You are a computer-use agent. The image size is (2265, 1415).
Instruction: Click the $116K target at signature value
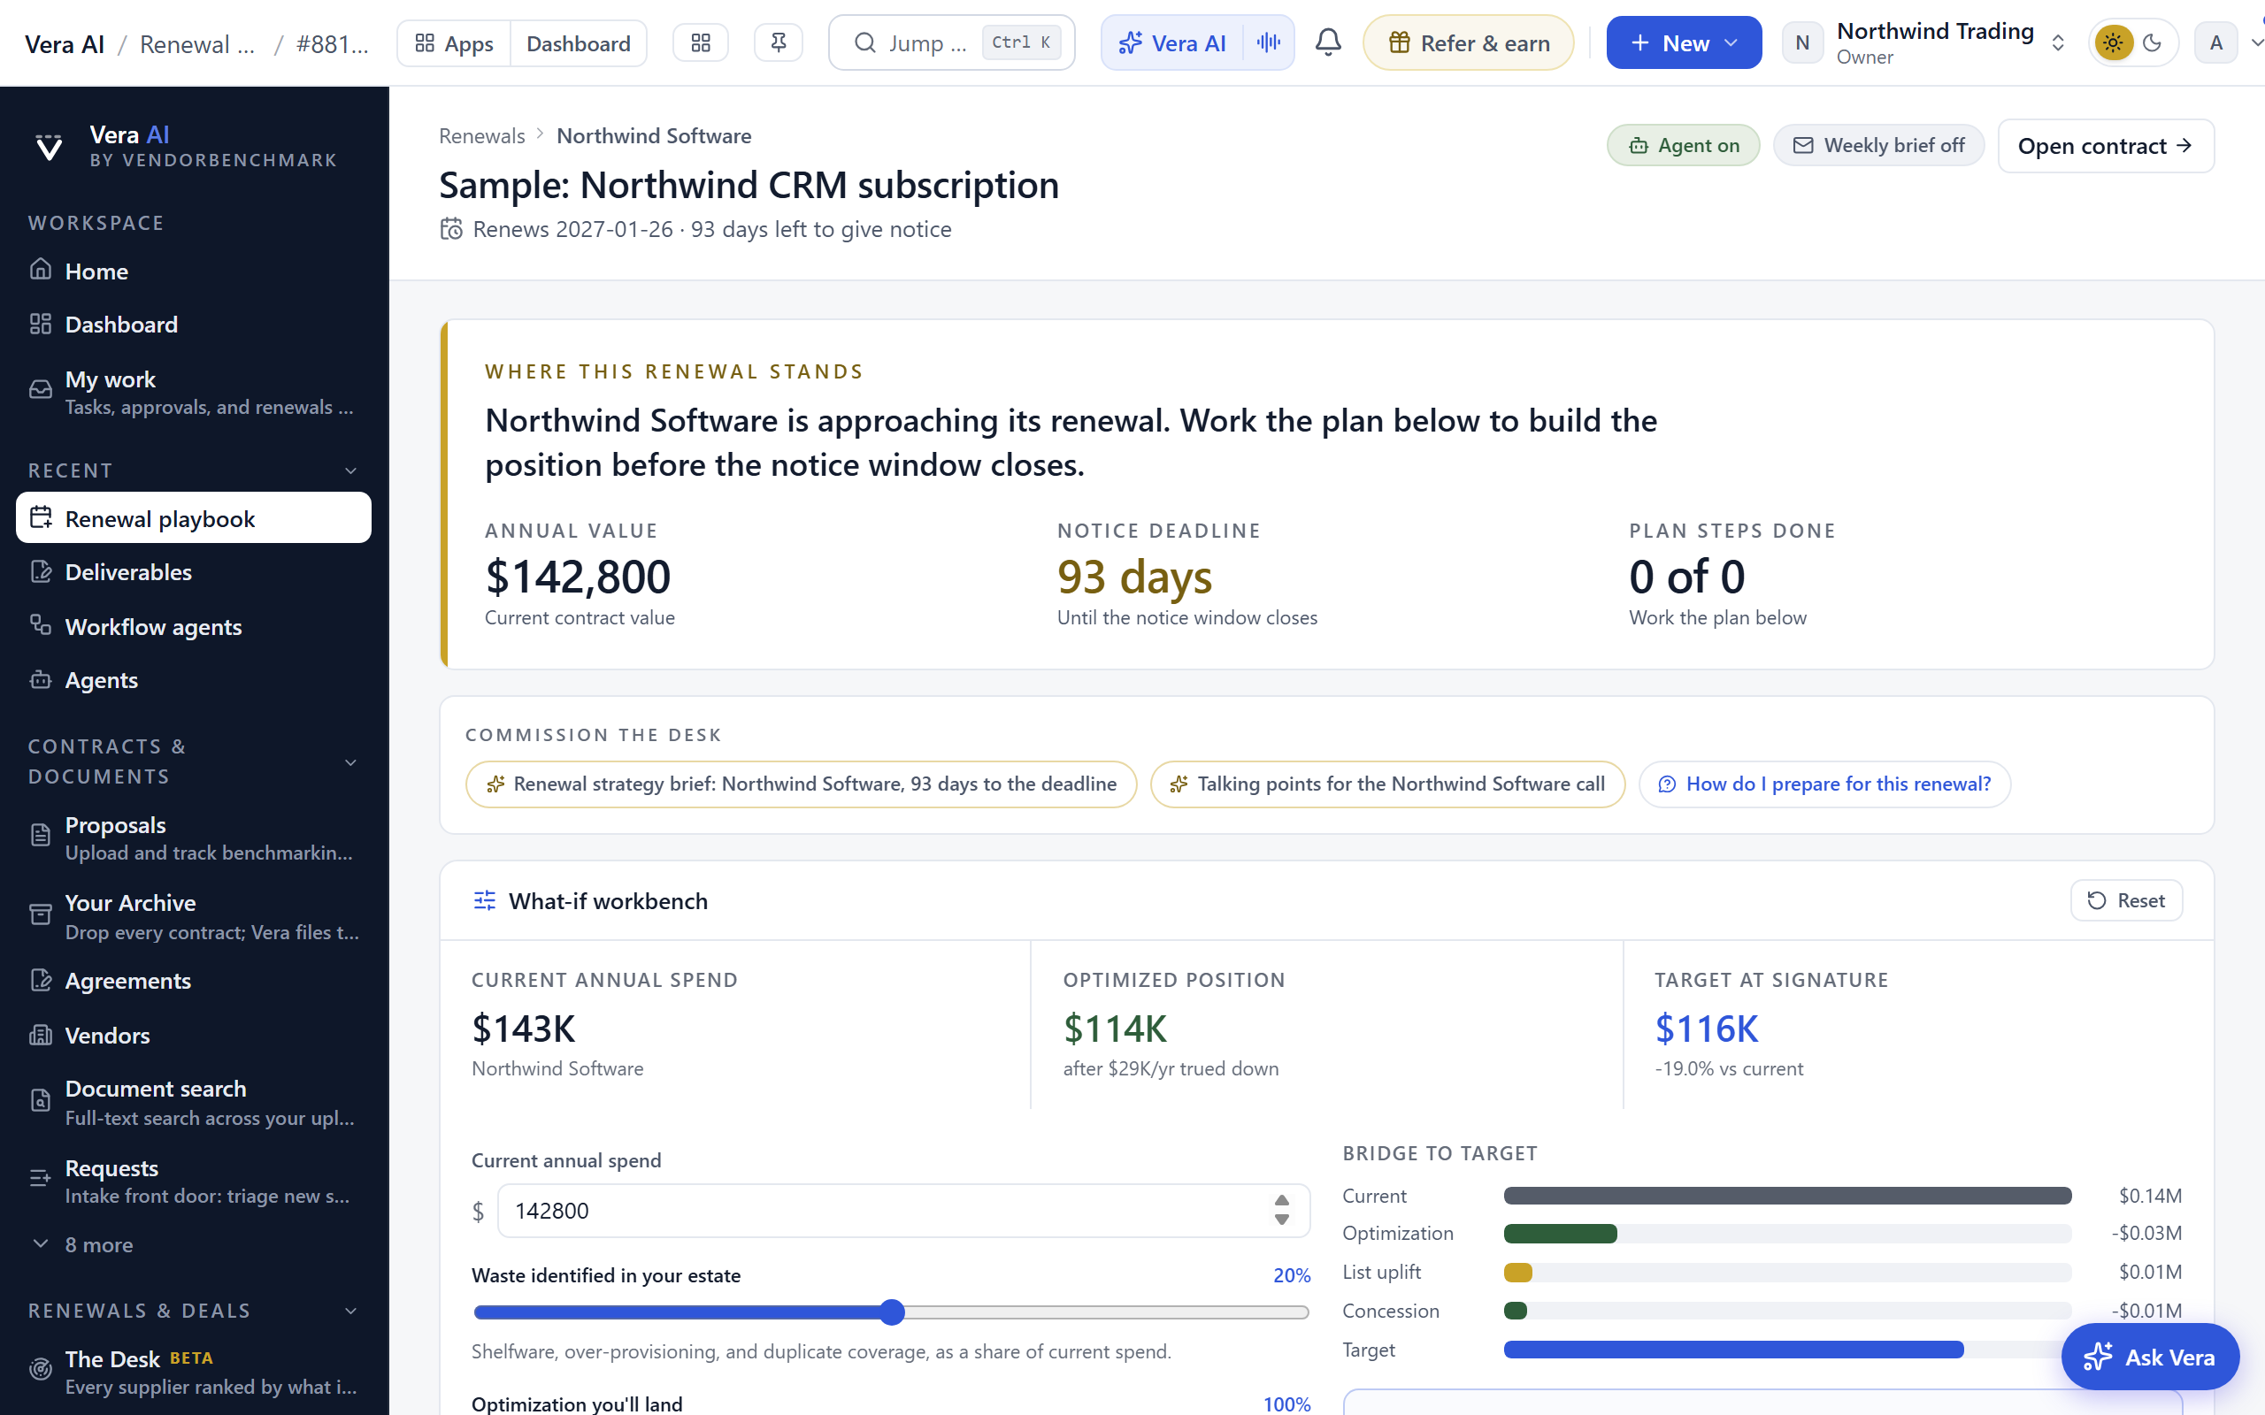[1708, 1029]
